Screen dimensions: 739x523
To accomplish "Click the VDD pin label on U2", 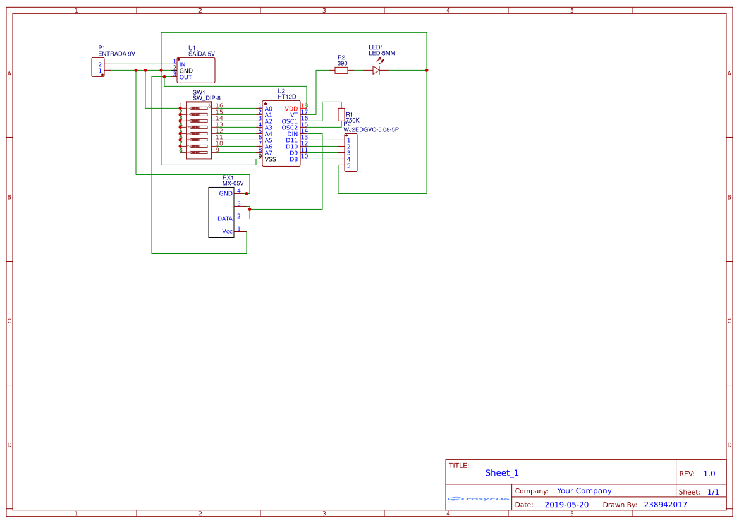I will 291,109.
